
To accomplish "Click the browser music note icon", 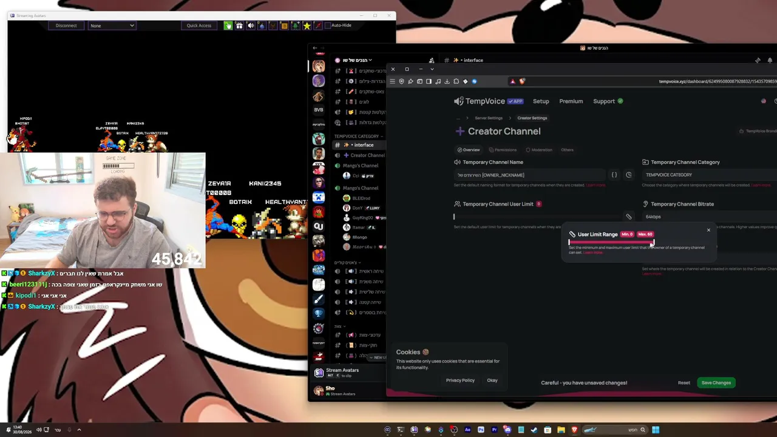I will (x=438, y=81).
